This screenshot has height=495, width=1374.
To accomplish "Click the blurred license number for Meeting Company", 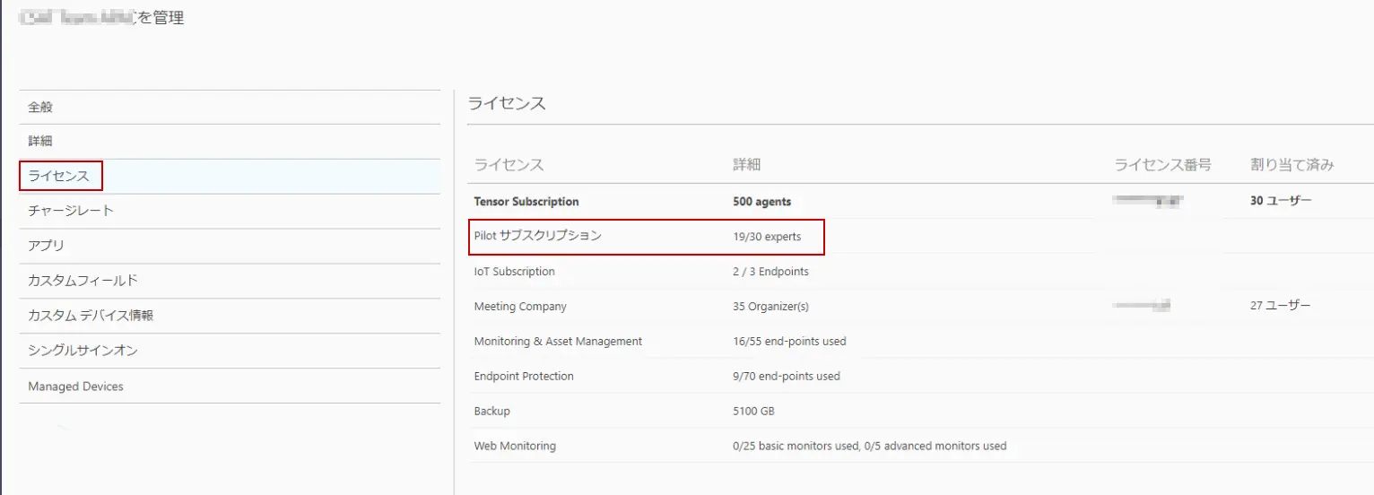I will click(x=1141, y=307).
